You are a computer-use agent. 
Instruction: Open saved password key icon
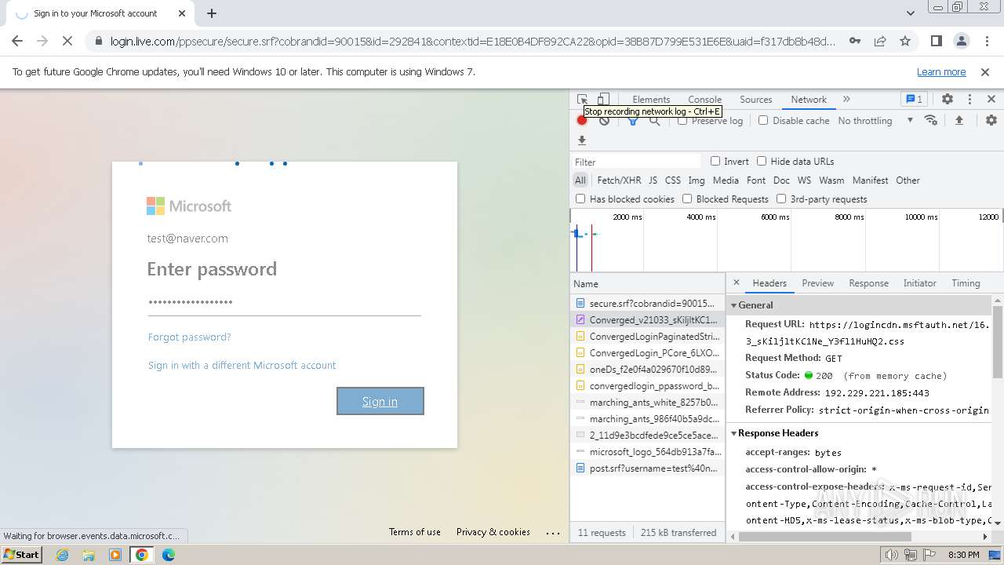855,41
